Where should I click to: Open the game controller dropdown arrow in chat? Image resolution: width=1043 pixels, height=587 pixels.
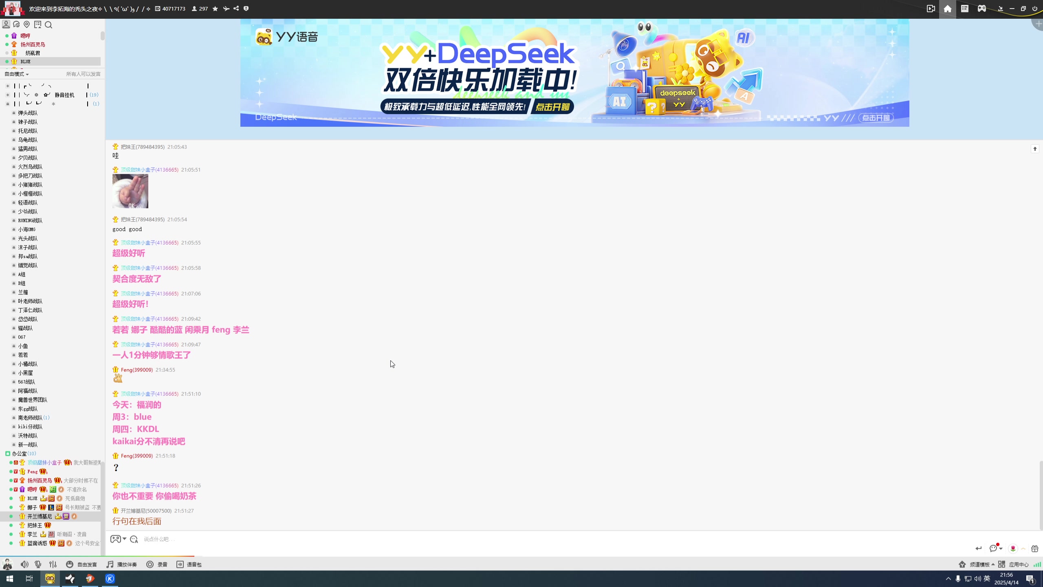(124, 539)
